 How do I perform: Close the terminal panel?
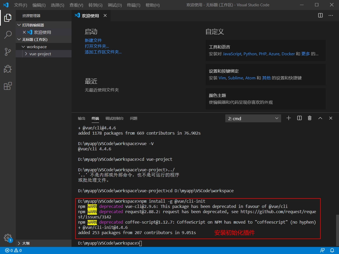tap(331, 118)
